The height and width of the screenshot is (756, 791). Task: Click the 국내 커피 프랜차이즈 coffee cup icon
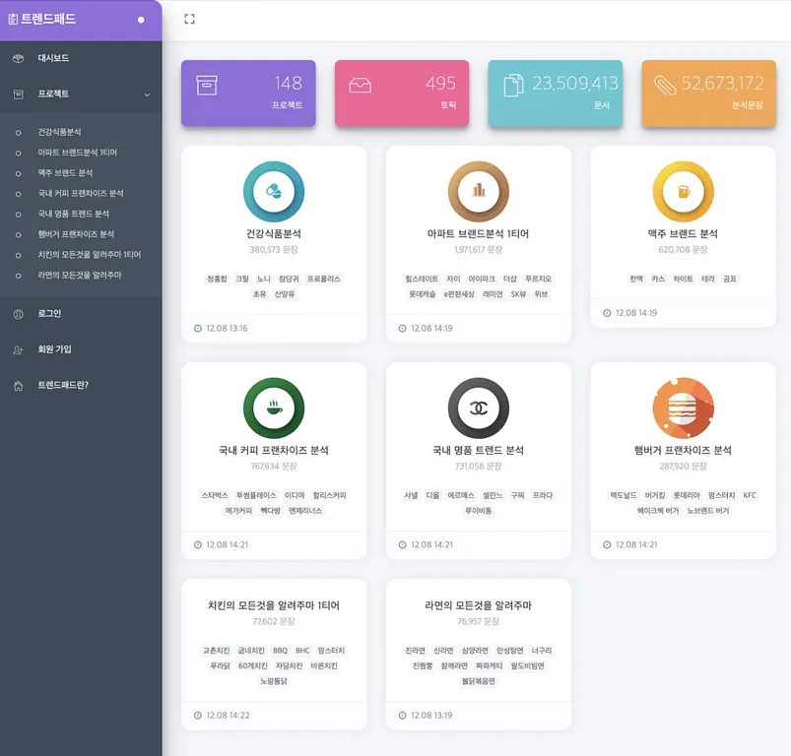pos(274,408)
